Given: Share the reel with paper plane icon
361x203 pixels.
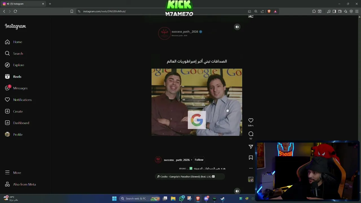Looking at the screenshot, I should [x=251, y=147].
